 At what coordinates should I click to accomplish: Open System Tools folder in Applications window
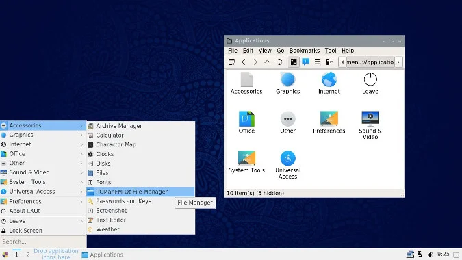[x=246, y=162]
